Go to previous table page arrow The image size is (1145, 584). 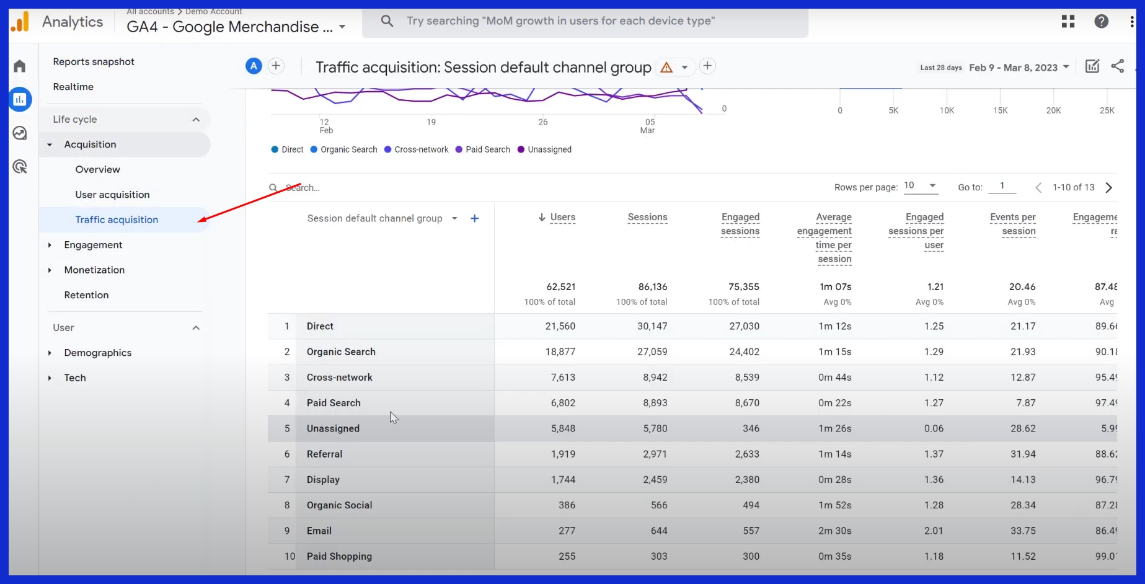point(1038,187)
